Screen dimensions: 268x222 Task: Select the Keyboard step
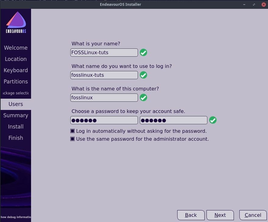[x=16, y=70]
